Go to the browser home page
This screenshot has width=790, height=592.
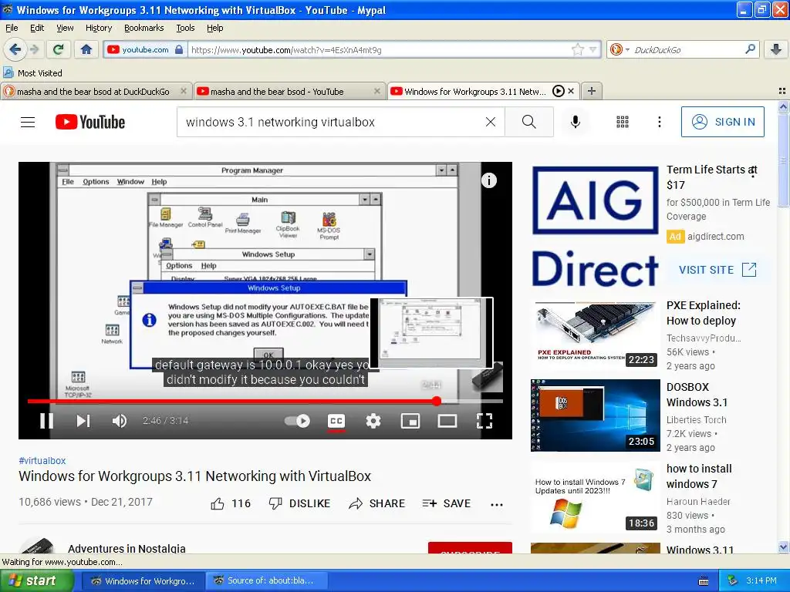[86, 49]
